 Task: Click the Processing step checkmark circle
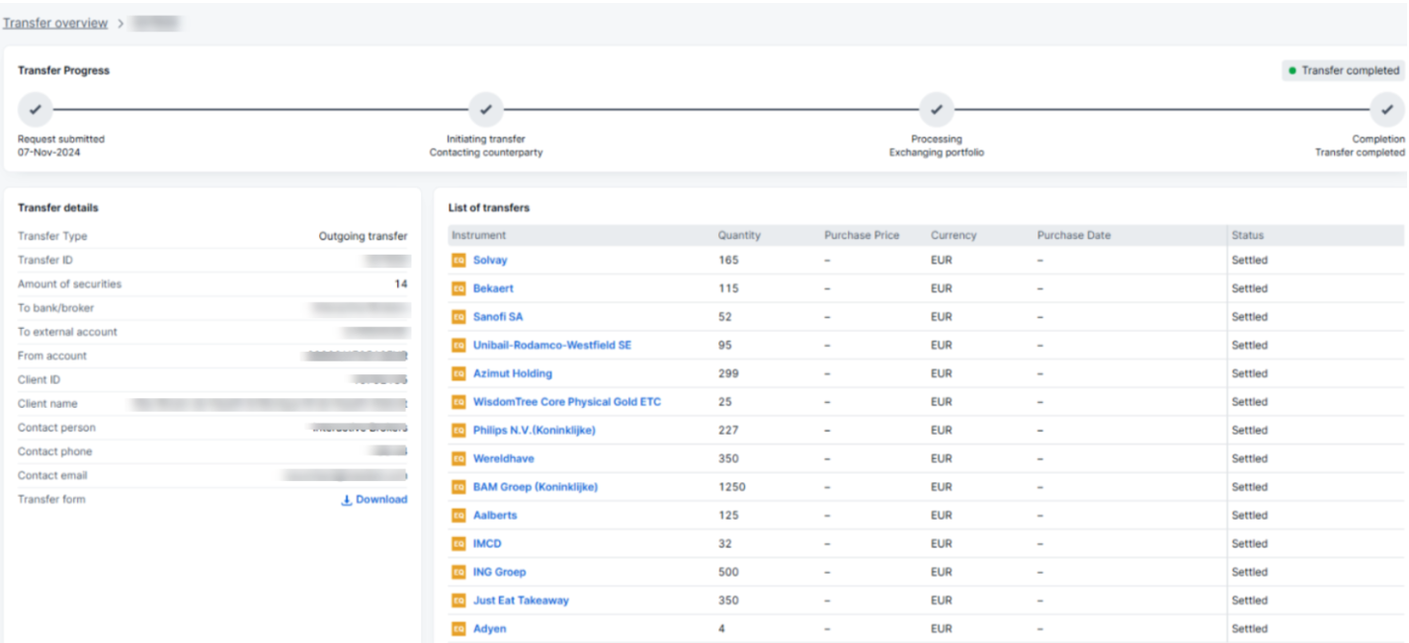tap(936, 110)
